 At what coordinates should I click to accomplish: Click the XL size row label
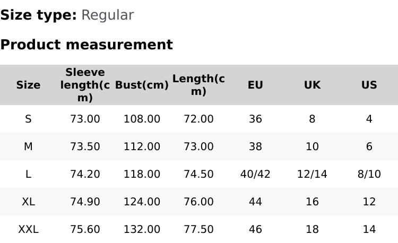tap(28, 202)
